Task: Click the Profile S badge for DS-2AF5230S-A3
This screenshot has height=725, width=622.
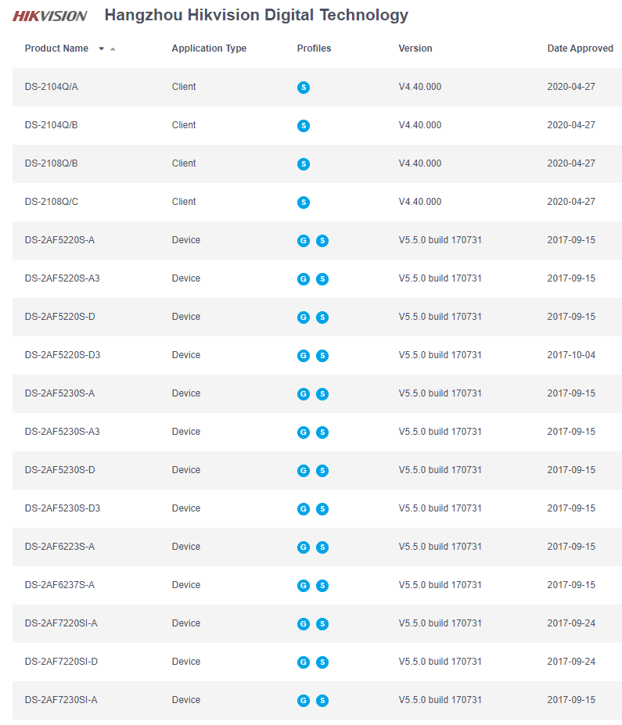Action: click(x=322, y=432)
